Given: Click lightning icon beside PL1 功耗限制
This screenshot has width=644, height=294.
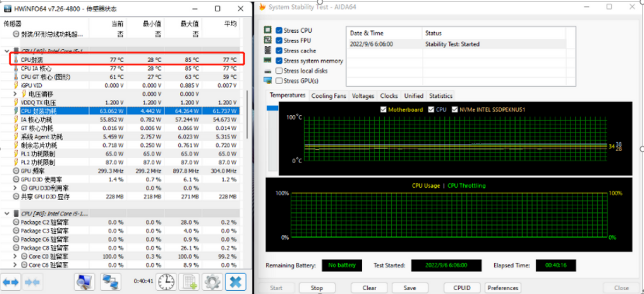Looking at the screenshot, I should tap(16, 153).
